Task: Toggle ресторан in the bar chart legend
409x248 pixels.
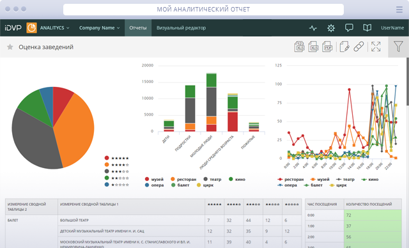Action: [183, 179]
